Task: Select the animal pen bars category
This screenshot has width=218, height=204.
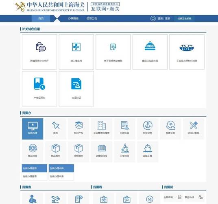Action: [x=102, y=152]
